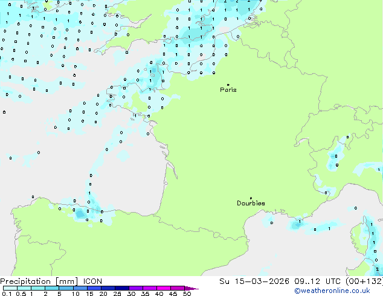The width and height of the screenshot is (383, 296).
Task: Select the 1–2 mm legend swatch
Action: click(x=38, y=288)
